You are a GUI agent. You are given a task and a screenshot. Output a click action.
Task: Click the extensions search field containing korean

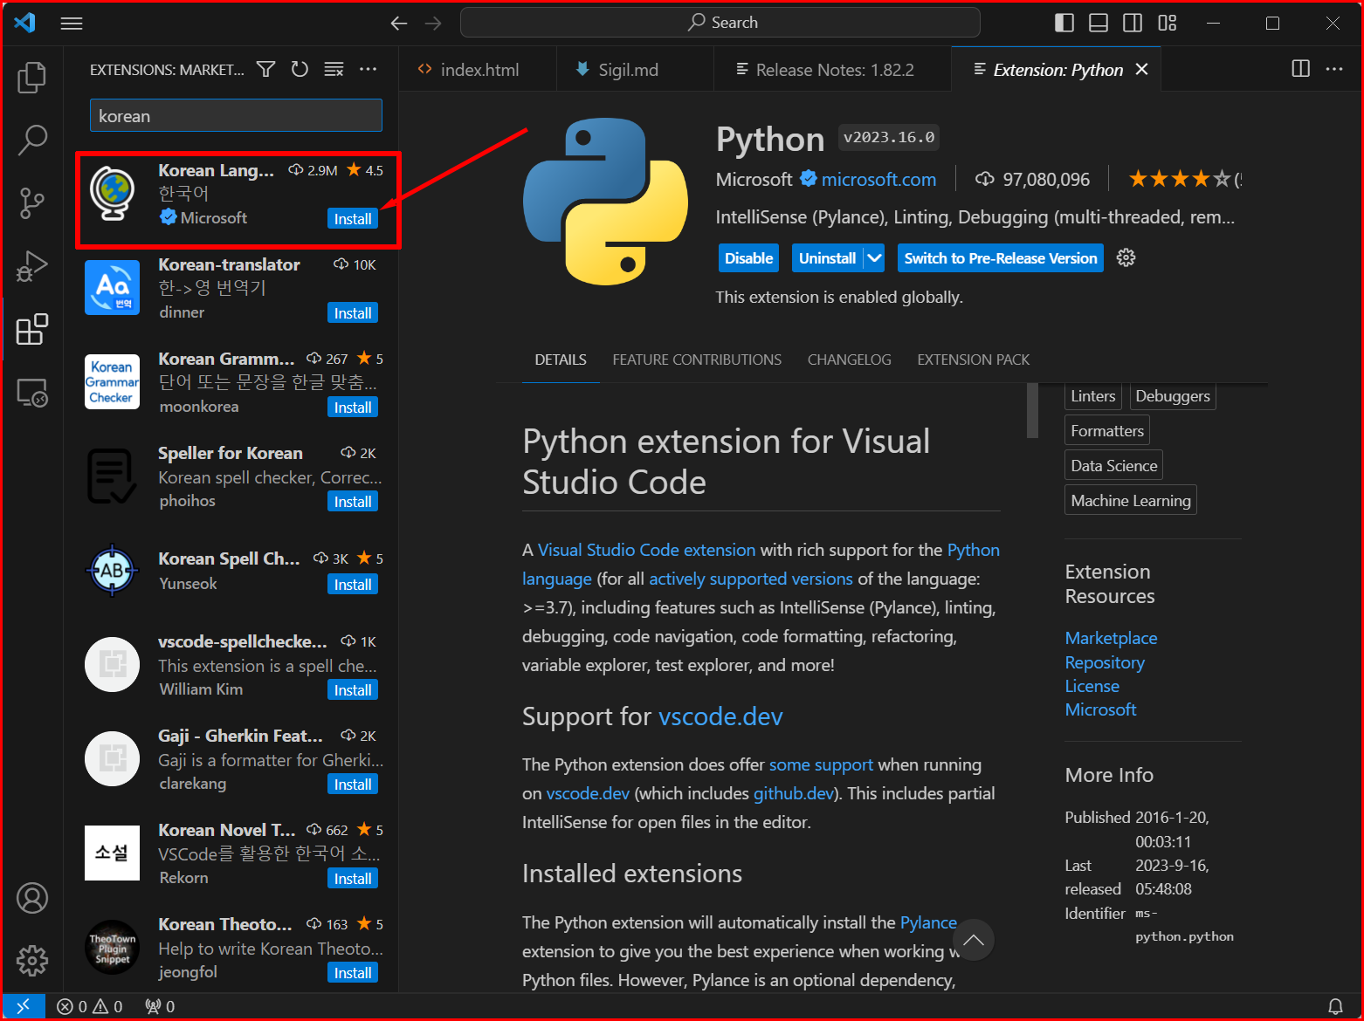pos(236,115)
